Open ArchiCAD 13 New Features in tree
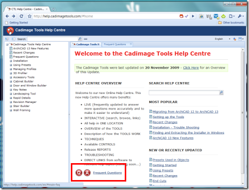The image size is (249, 190). pos(31,48)
